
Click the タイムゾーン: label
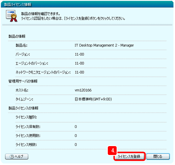click(x=24, y=99)
